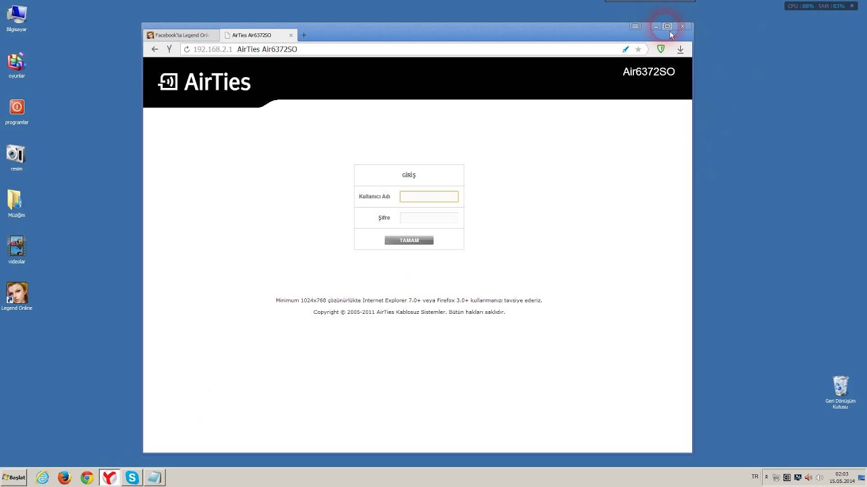Bookmark the page with the star icon
The height and width of the screenshot is (487, 867).
[638, 49]
